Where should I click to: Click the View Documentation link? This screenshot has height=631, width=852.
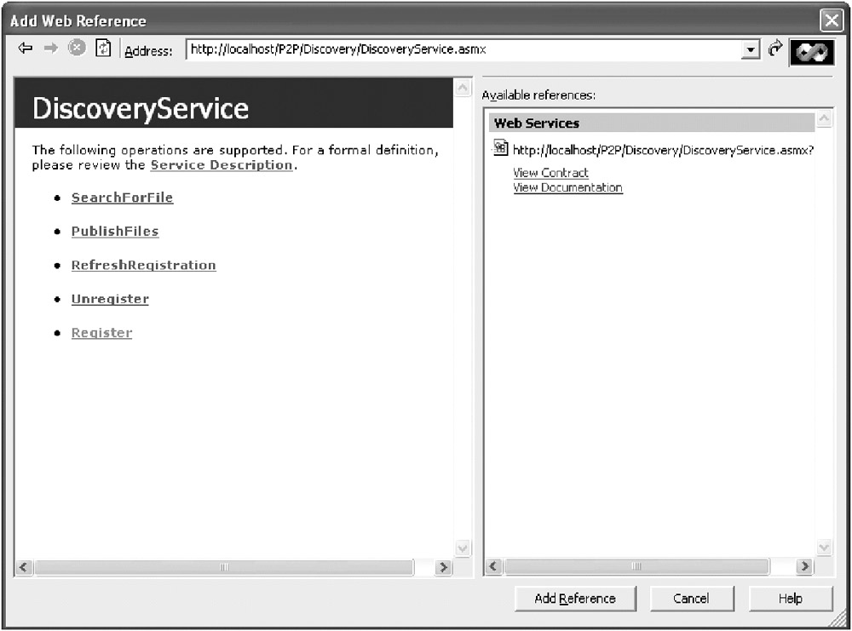coord(567,188)
